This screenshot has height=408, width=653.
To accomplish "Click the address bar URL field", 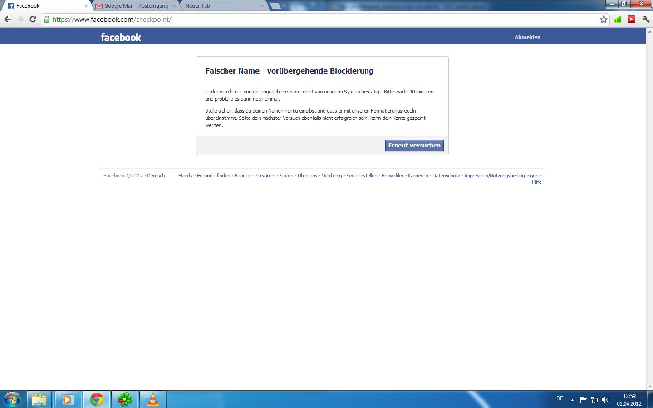I will 324,19.
